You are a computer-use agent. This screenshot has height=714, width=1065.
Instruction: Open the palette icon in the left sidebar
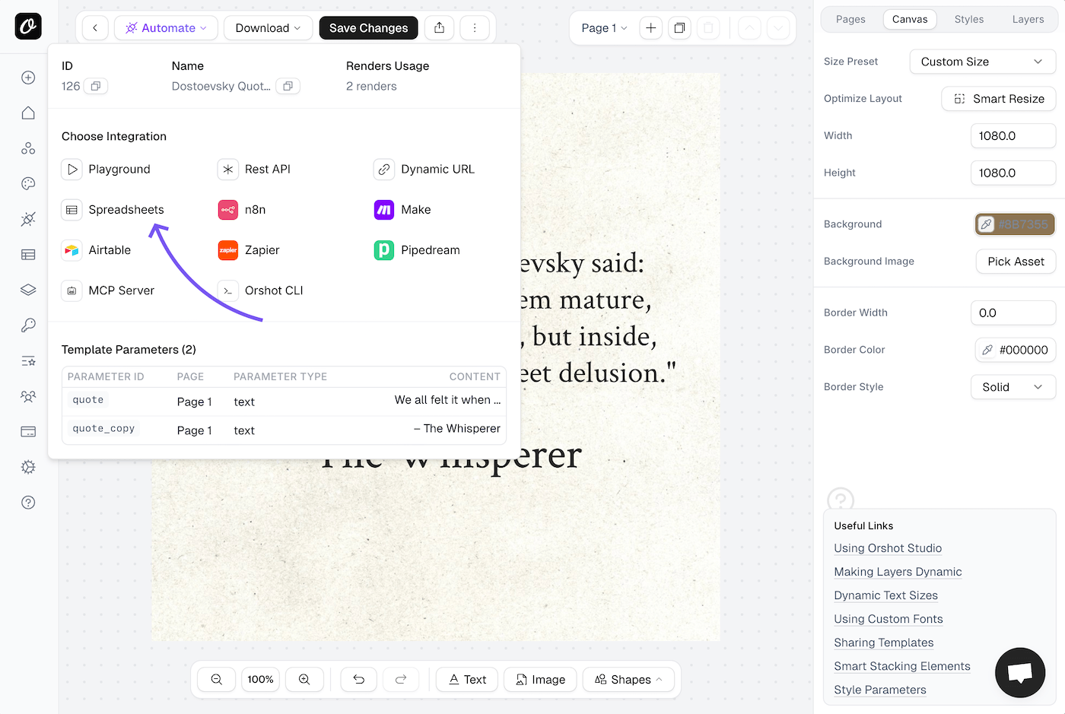[x=27, y=183]
